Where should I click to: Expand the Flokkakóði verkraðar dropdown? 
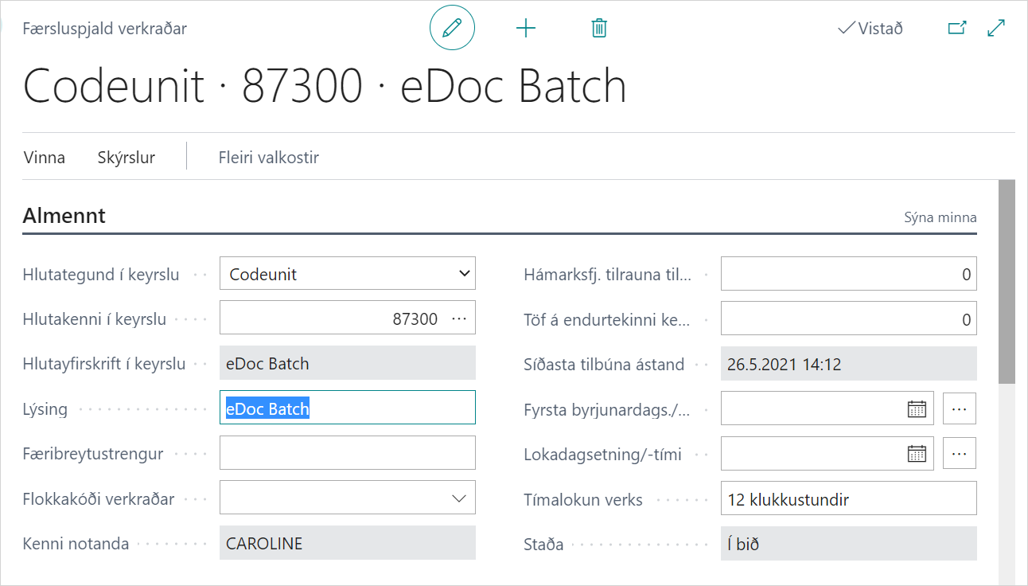[458, 498]
